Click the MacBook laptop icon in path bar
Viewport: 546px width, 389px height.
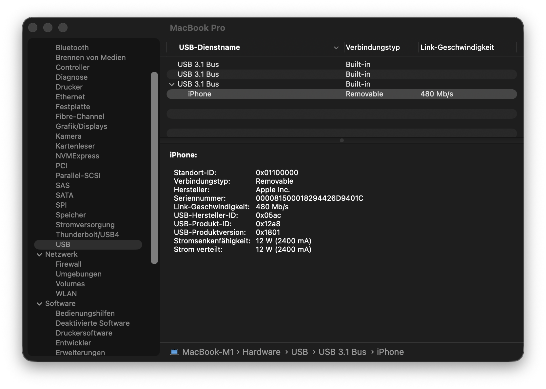coord(174,352)
